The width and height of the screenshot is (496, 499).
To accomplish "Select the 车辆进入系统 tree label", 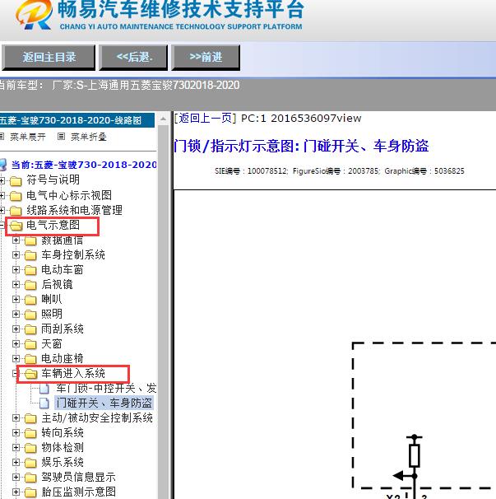I will [73, 373].
